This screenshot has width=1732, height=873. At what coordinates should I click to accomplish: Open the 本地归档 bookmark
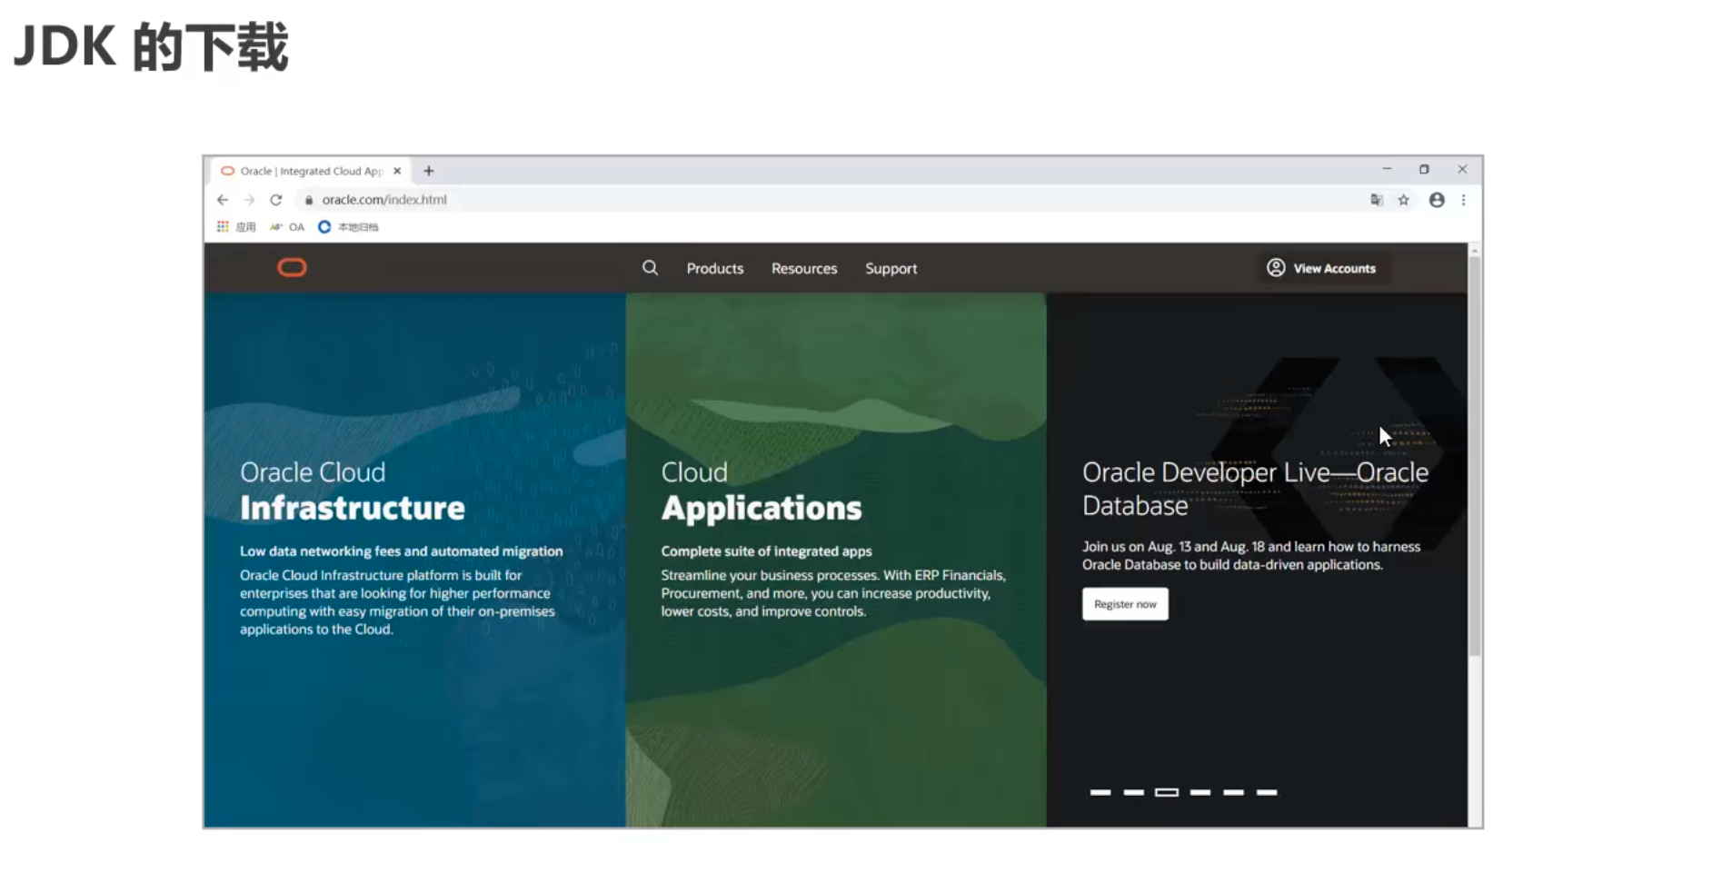[x=348, y=227]
